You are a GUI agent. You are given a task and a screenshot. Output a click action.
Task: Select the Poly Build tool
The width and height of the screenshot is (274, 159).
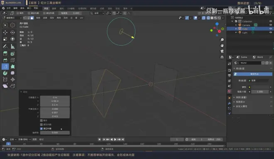12,67
